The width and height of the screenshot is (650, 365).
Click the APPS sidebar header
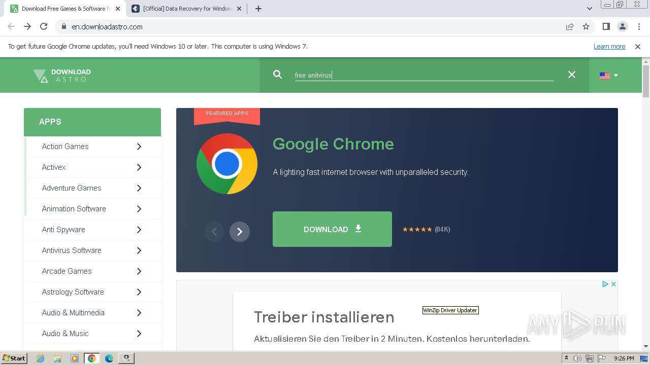(92, 122)
